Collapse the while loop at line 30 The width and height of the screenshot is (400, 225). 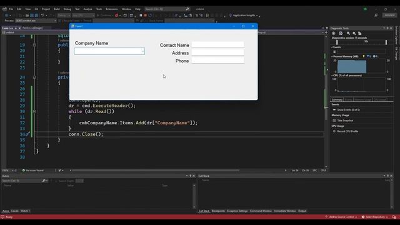(x=34, y=111)
